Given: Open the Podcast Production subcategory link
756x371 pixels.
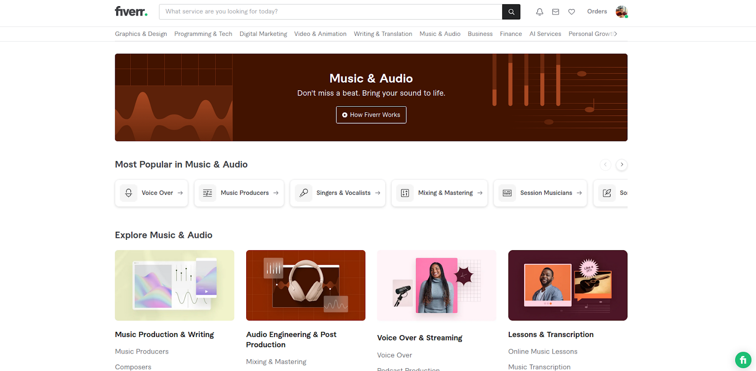Looking at the screenshot, I should [x=408, y=369].
